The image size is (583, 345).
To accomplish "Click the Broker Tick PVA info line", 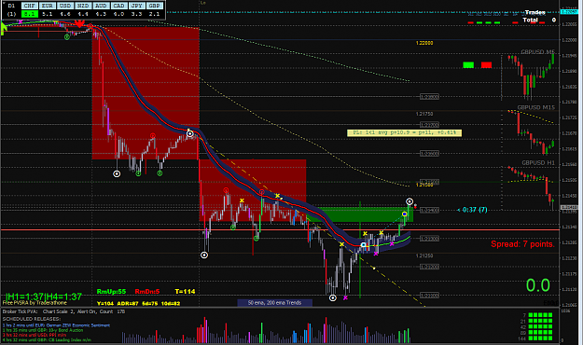I will tap(63, 311).
